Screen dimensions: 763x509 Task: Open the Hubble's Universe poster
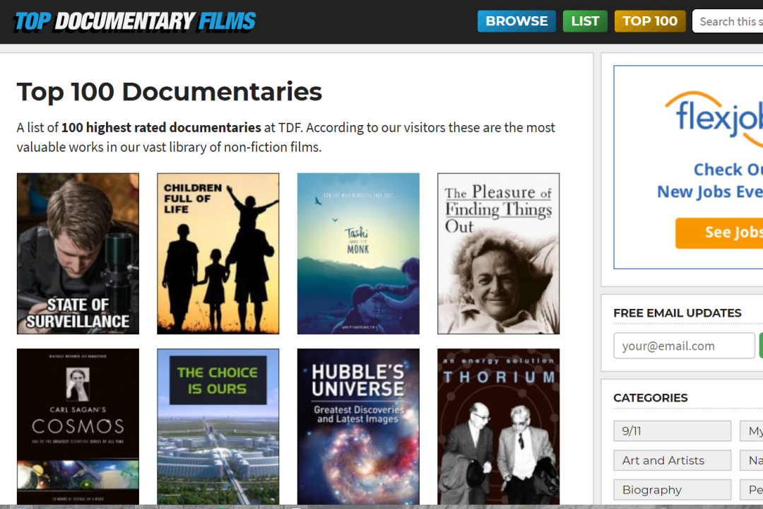tap(358, 426)
